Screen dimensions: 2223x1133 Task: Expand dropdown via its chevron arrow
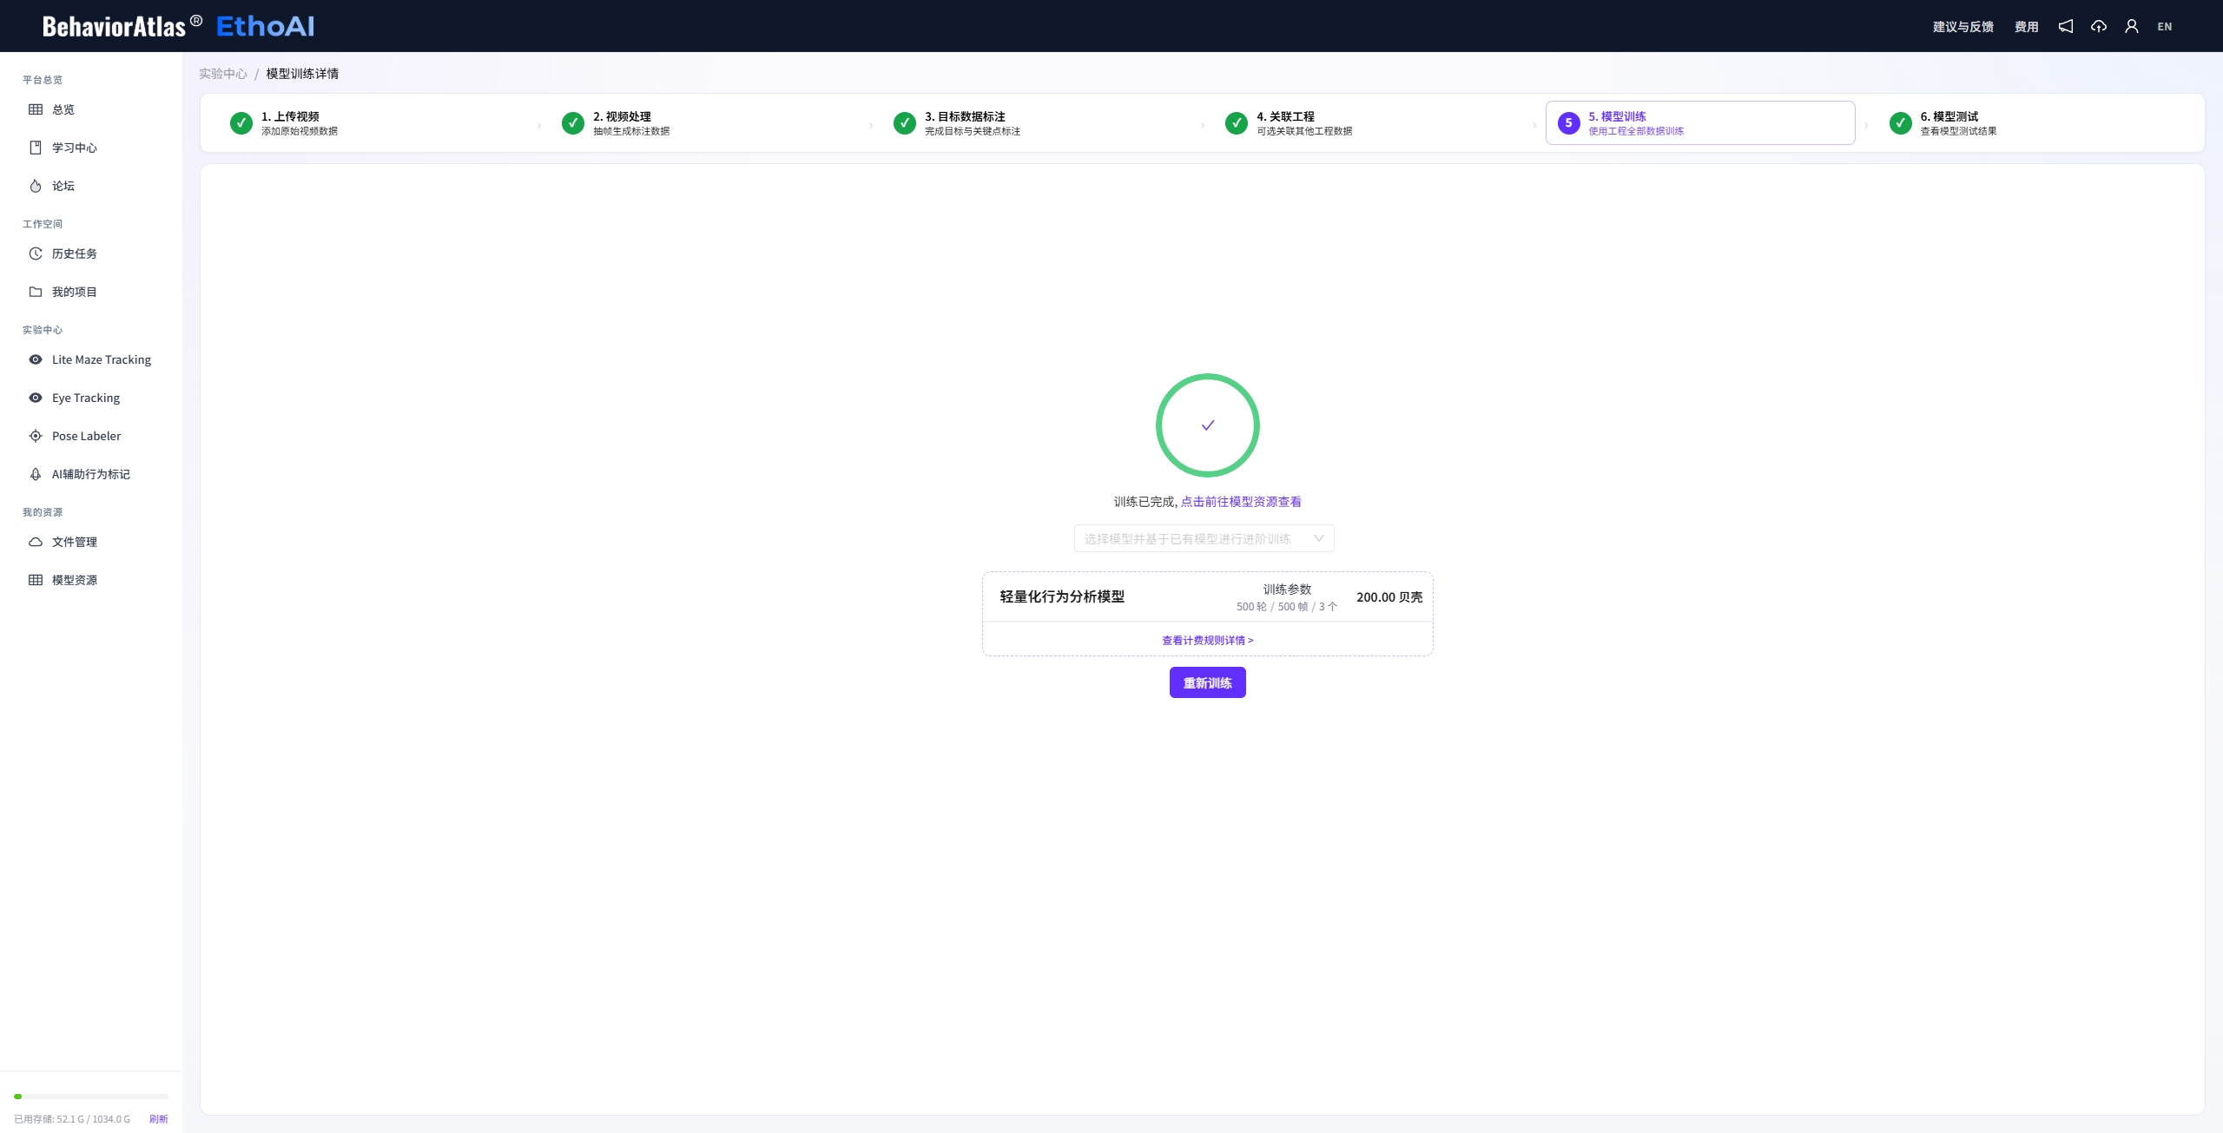click(1318, 538)
